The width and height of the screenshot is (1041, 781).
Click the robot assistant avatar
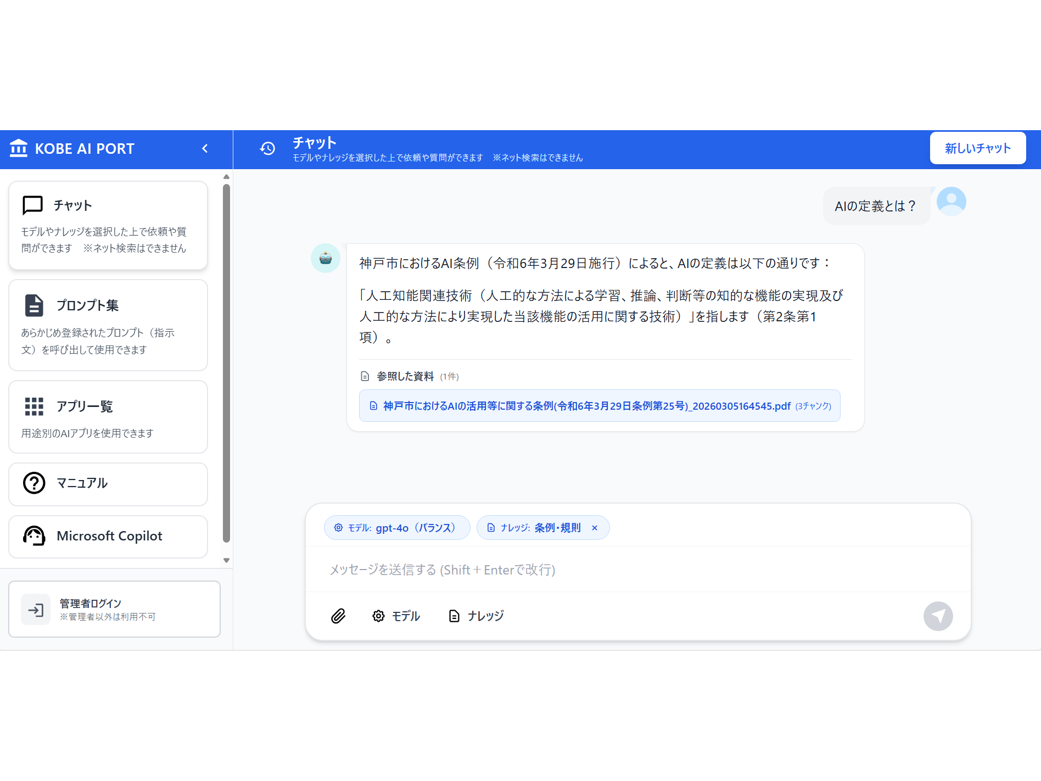point(326,258)
